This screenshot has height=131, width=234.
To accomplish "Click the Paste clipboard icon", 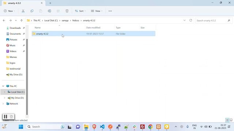I will click(41, 11).
